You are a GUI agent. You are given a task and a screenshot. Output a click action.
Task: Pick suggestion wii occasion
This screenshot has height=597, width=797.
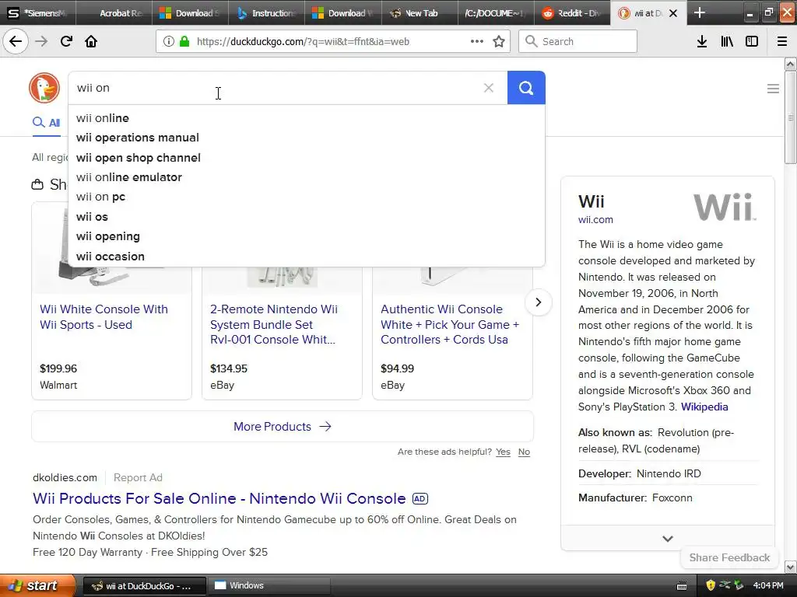point(307,257)
